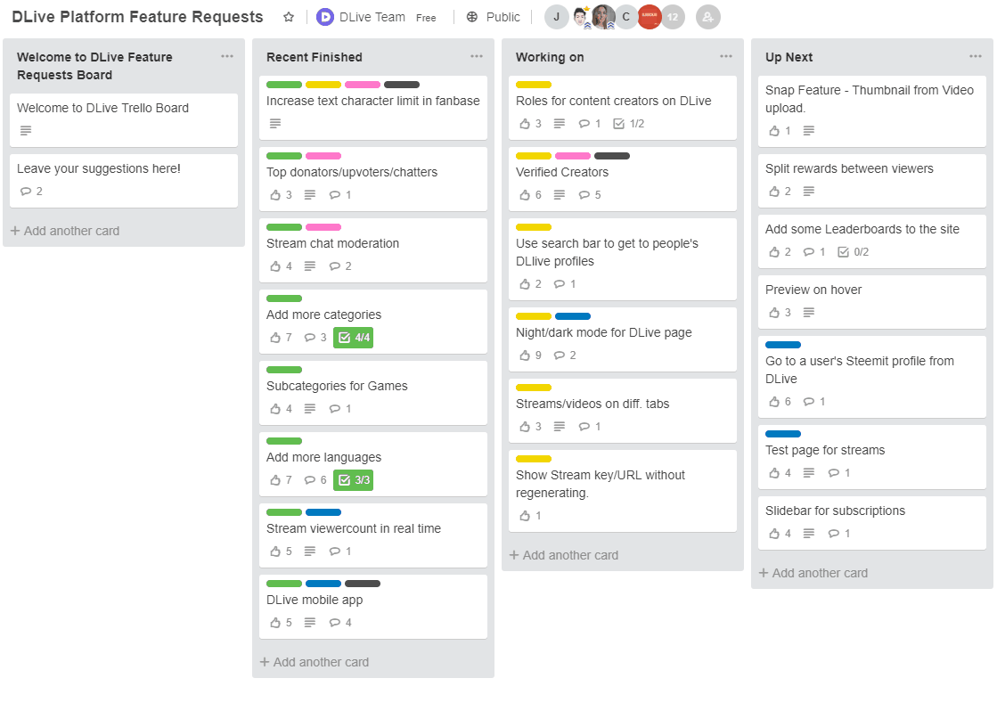Click blue label on Night/dark mode card
The image size is (997, 711).
click(573, 316)
